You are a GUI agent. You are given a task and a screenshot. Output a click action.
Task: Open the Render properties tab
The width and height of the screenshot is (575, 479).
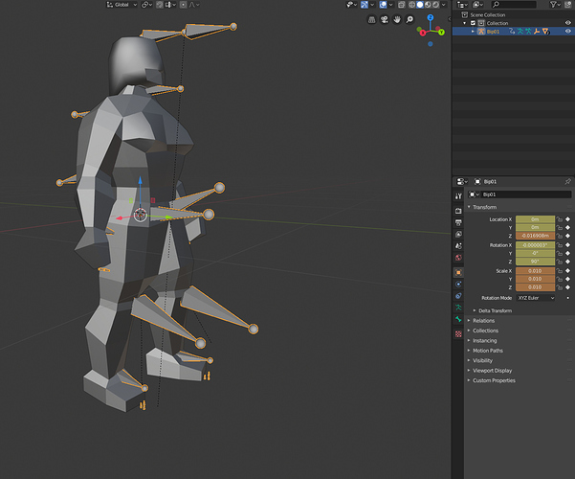(x=458, y=210)
